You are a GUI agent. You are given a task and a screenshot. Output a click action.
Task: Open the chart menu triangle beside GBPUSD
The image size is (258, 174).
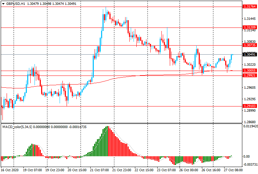click(x=3, y=4)
